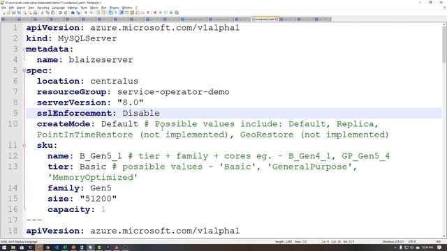Open the Document Map icon
The width and height of the screenshot is (447, 251).
pos(132,13)
